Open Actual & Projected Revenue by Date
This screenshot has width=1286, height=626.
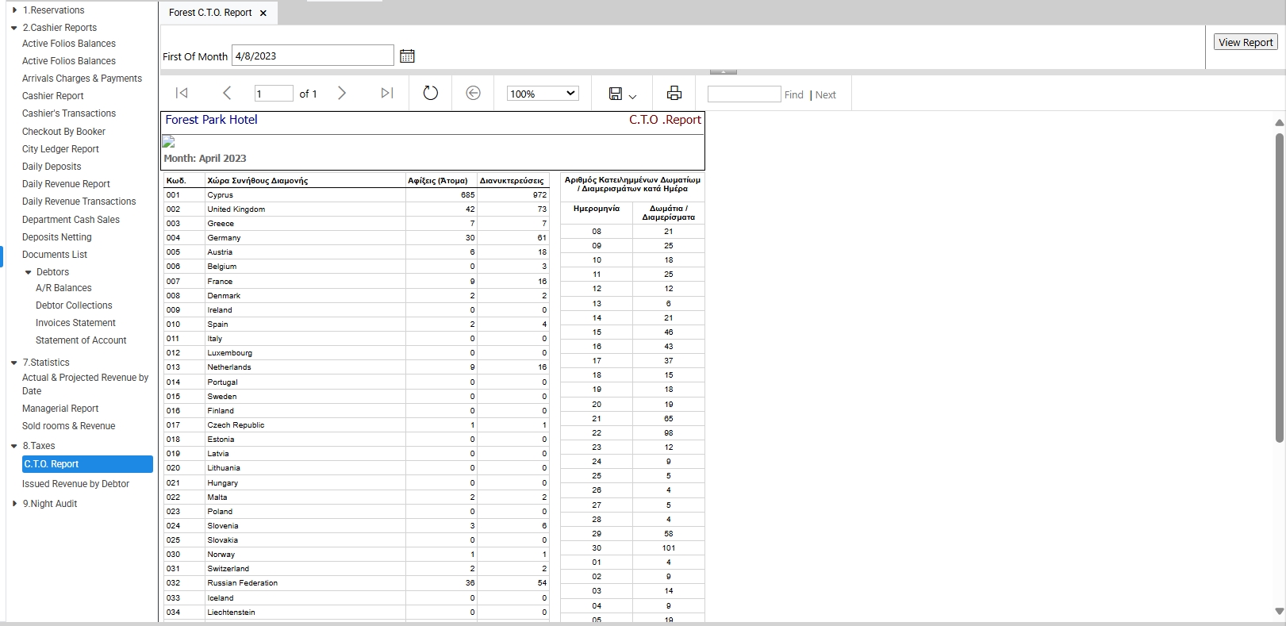click(x=85, y=384)
